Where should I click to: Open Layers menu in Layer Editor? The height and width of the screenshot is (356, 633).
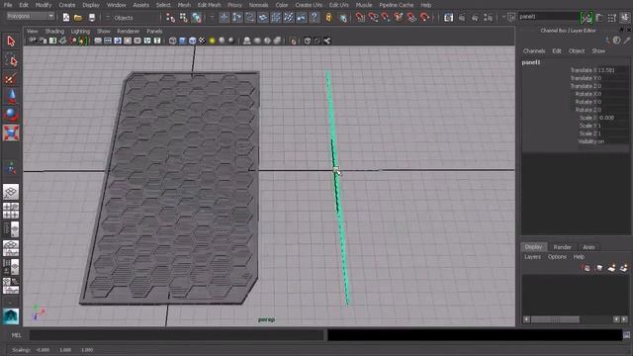tap(532, 257)
